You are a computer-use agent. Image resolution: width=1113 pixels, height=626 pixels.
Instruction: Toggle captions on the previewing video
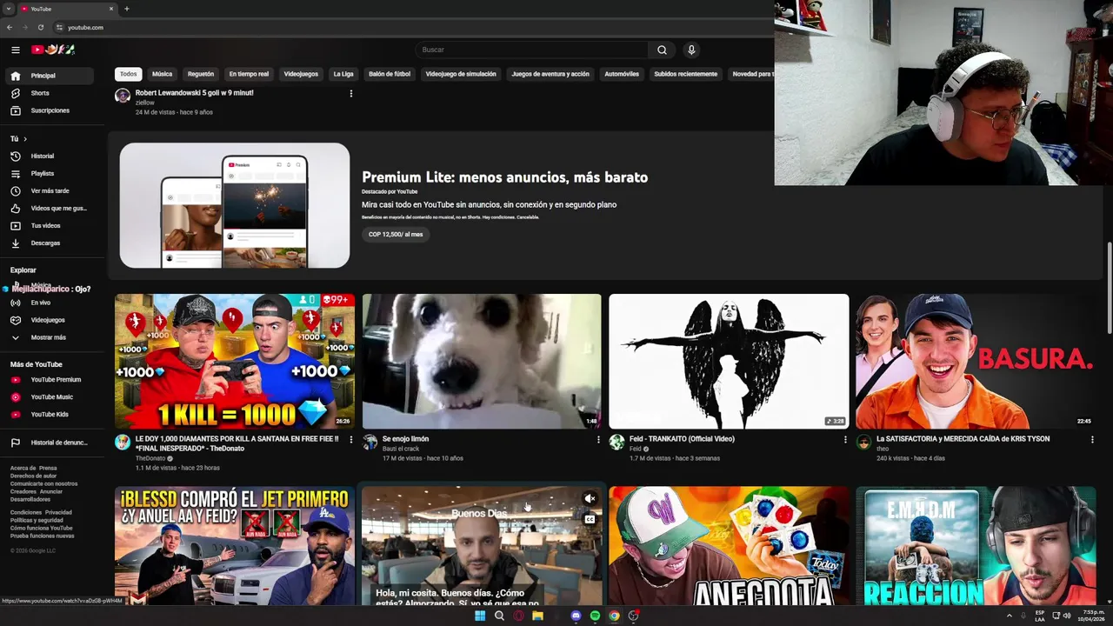(x=590, y=519)
